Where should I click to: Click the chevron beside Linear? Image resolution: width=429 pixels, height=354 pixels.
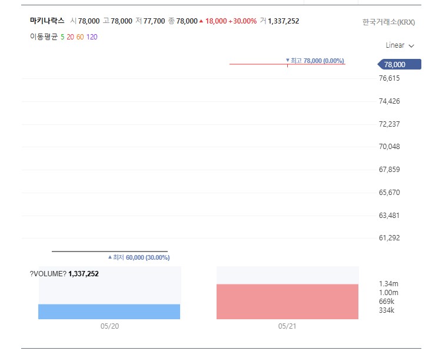pyautogui.click(x=411, y=46)
